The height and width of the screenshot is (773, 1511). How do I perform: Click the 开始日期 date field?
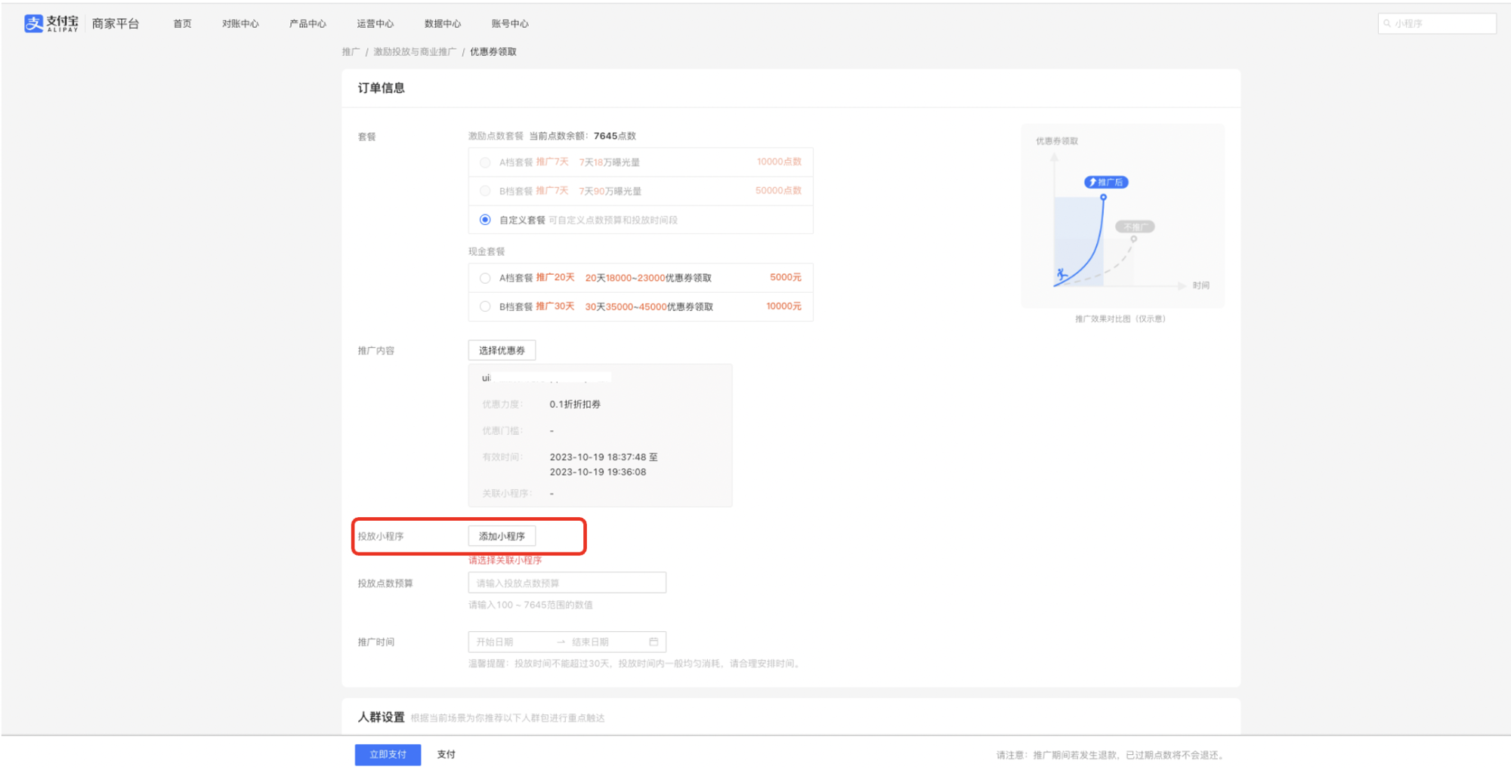pyautogui.click(x=495, y=642)
